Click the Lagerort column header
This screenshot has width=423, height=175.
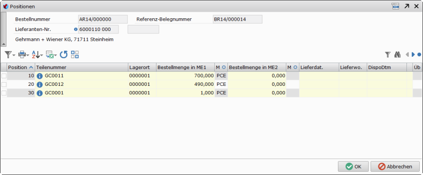coord(142,67)
